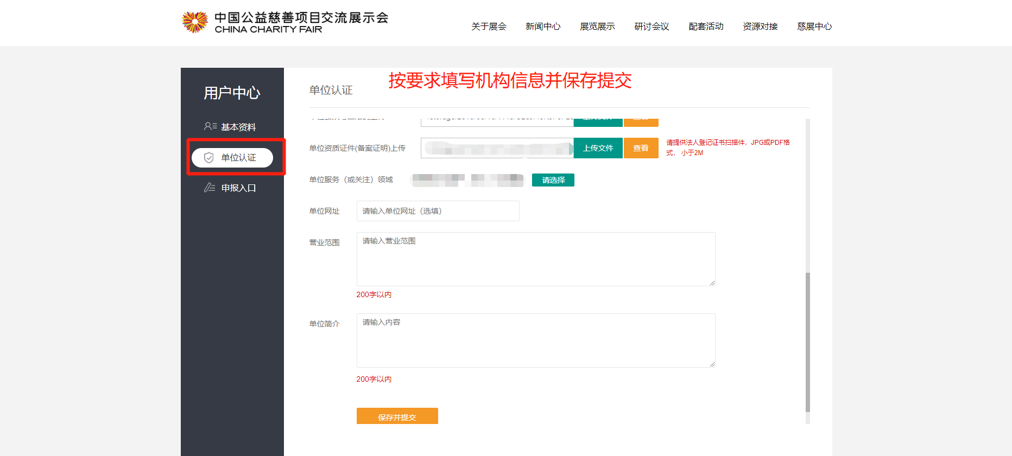
Task: Open the 慈展中心 menu item
Action: coord(814,27)
